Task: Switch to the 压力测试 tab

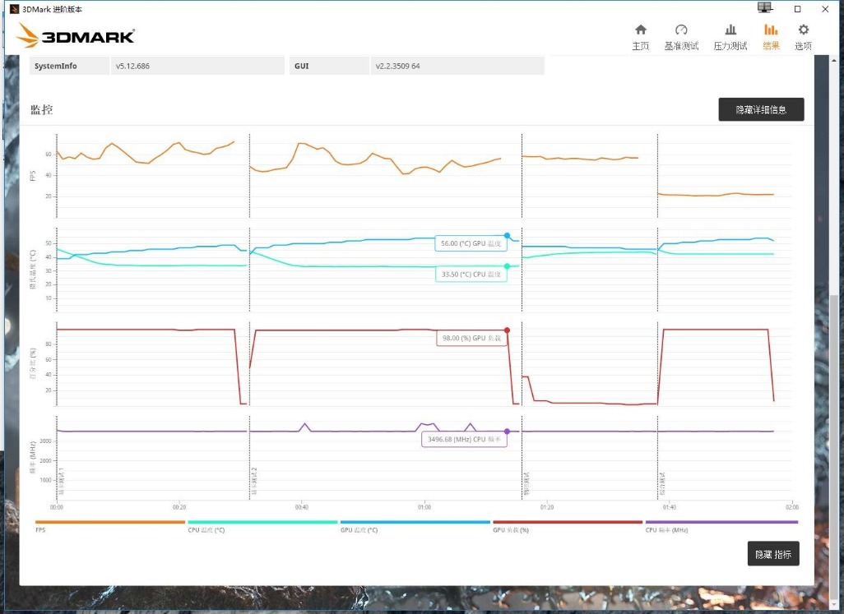Action: [730, 37]
